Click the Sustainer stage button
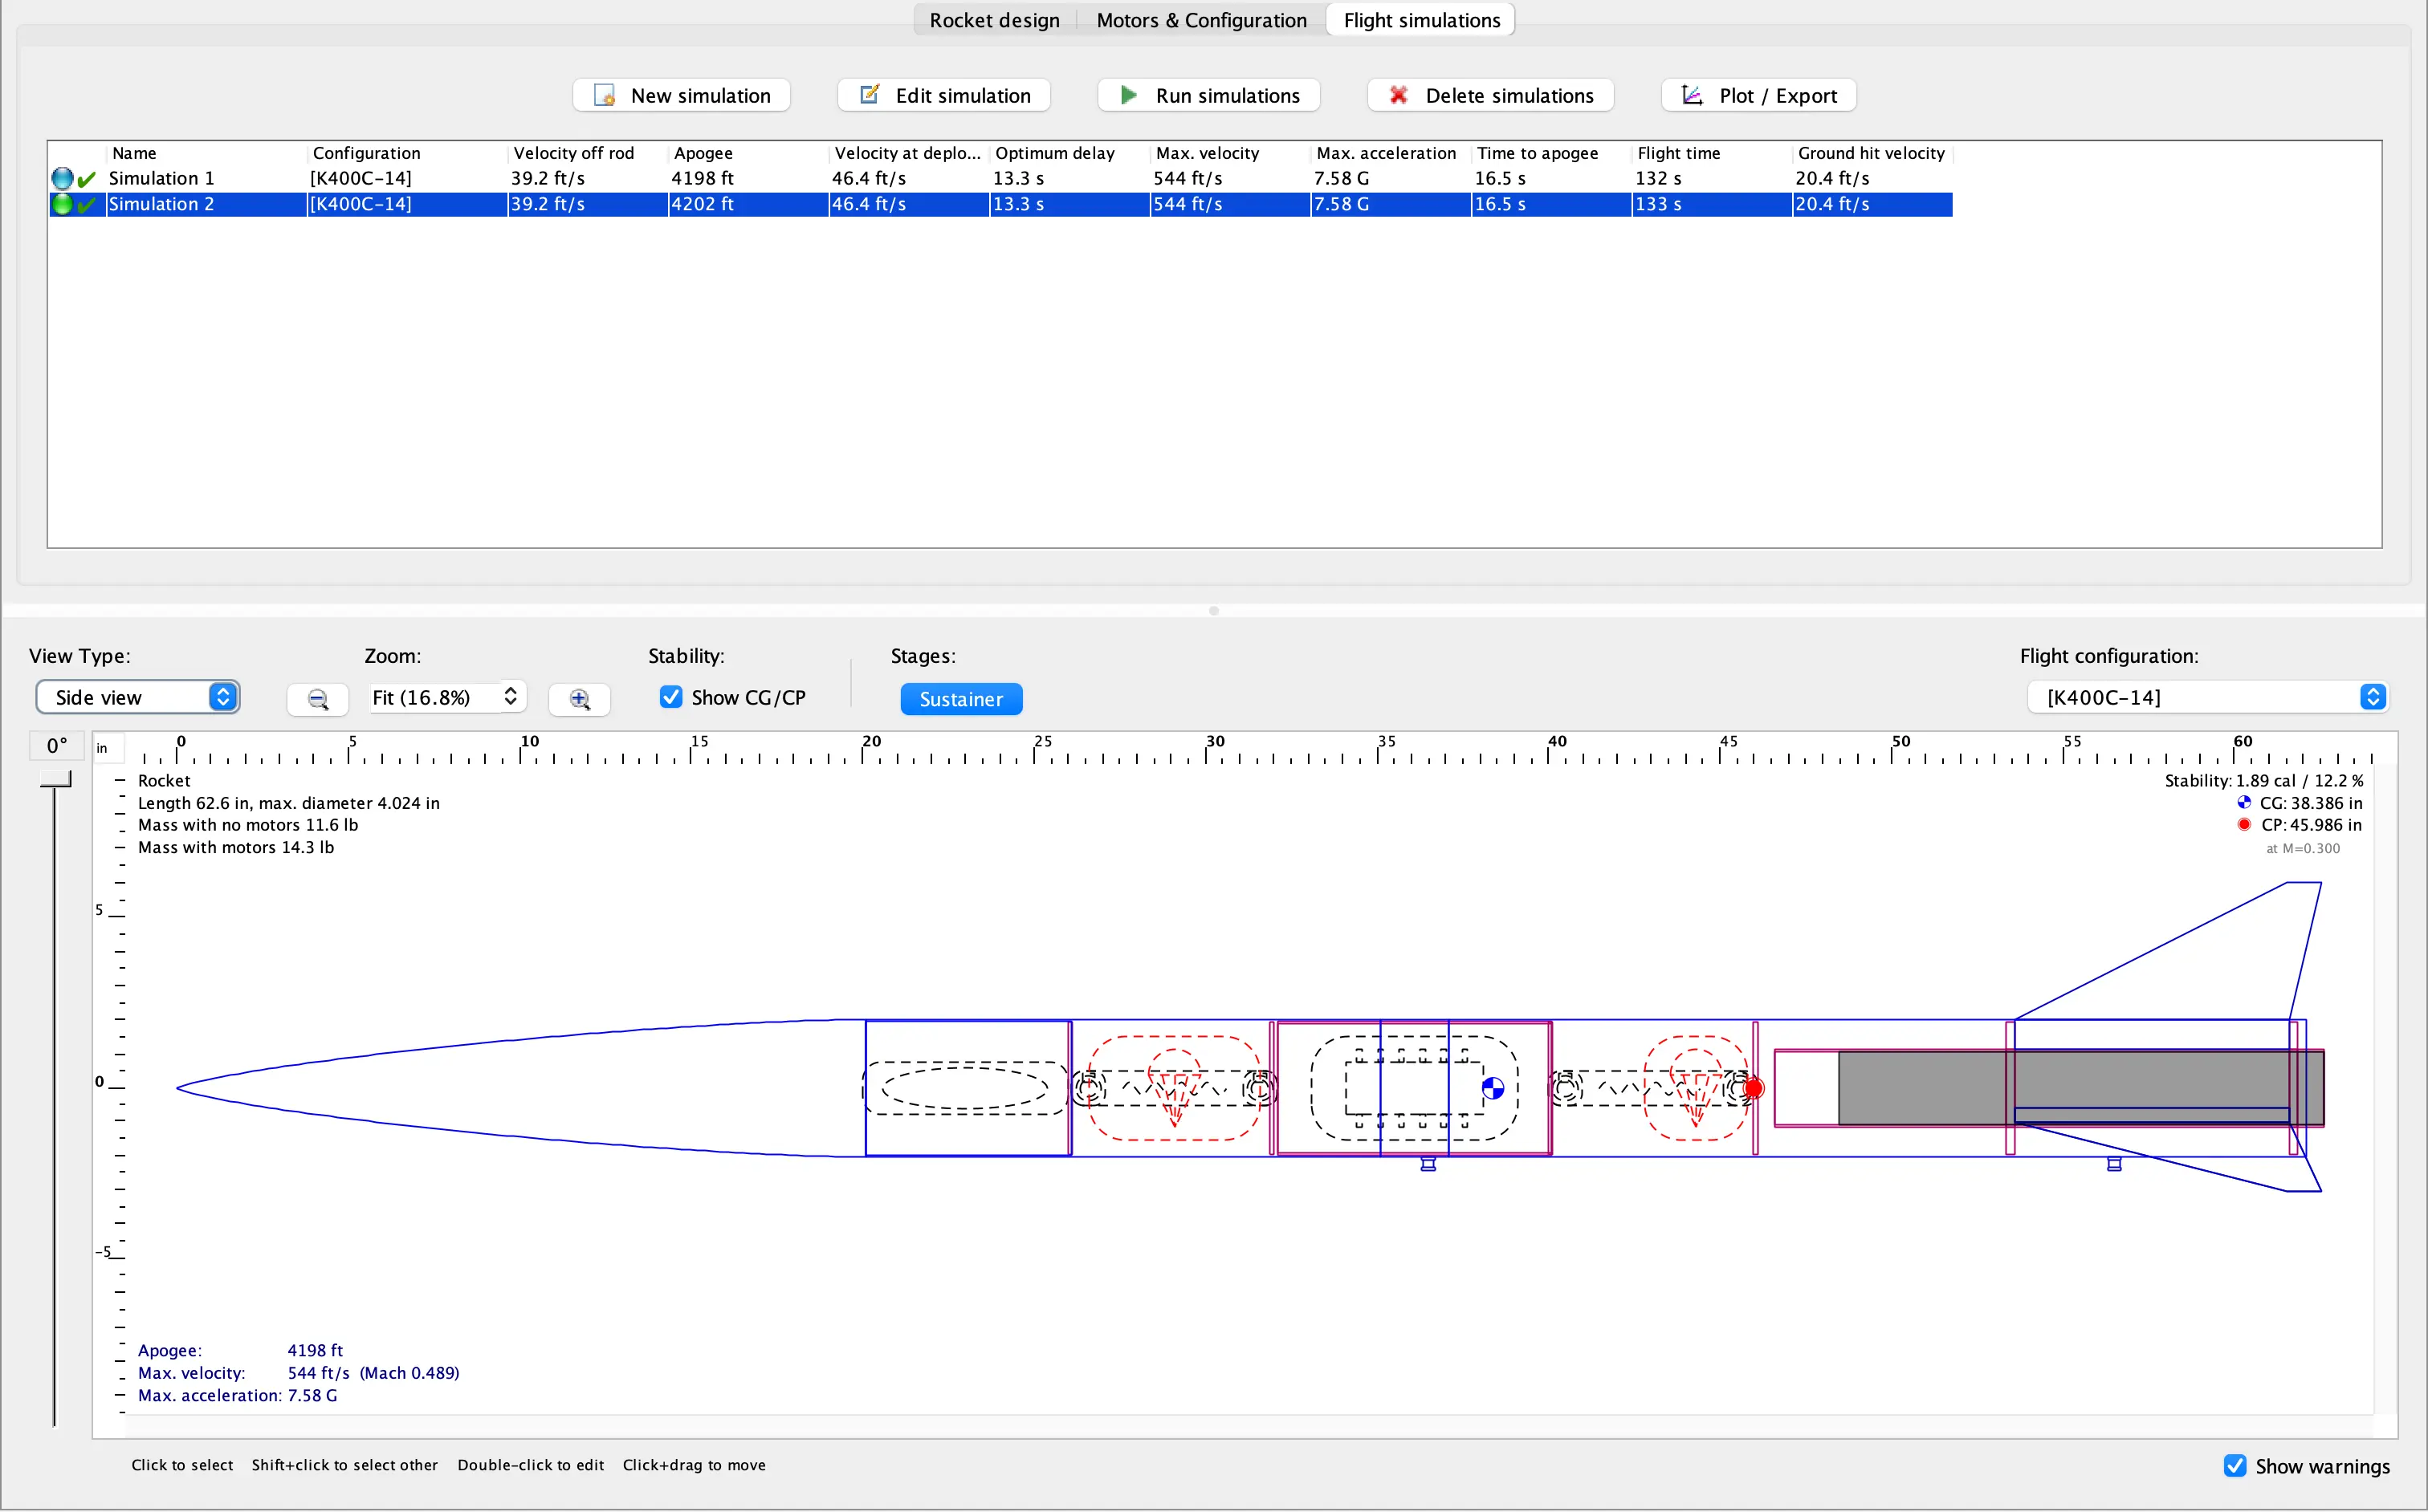 (x=960, y=699)
